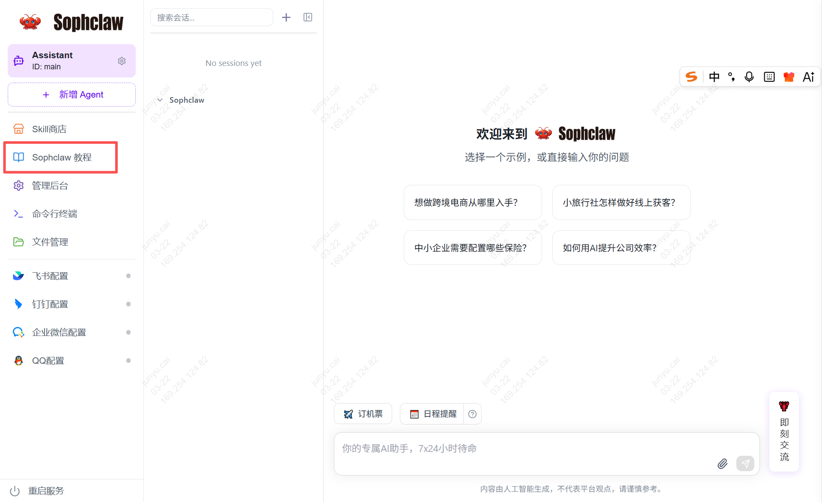Open the input method soft keyboard icon
This screenshot has height=502, width=822.
(769, 77)
